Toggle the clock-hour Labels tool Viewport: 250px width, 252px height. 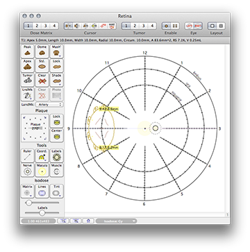56,156
